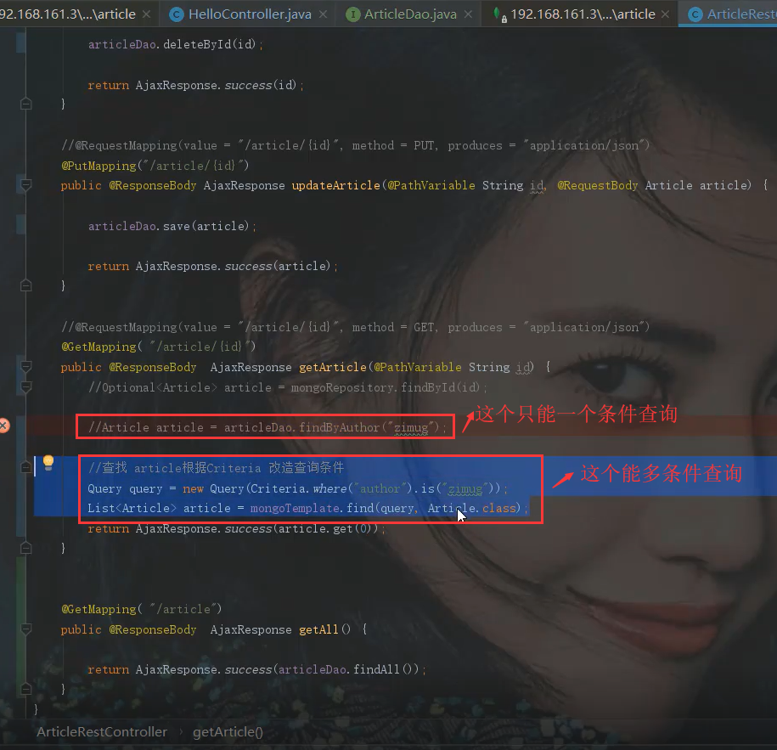Click @RequestBody annotation in updateArticle signature
Viewport: 777px width, 750px height.
point(598,185)
